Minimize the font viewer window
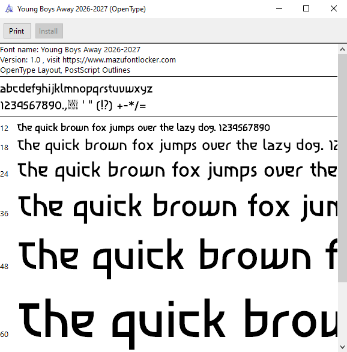347x352 pixels. [279, 9]
